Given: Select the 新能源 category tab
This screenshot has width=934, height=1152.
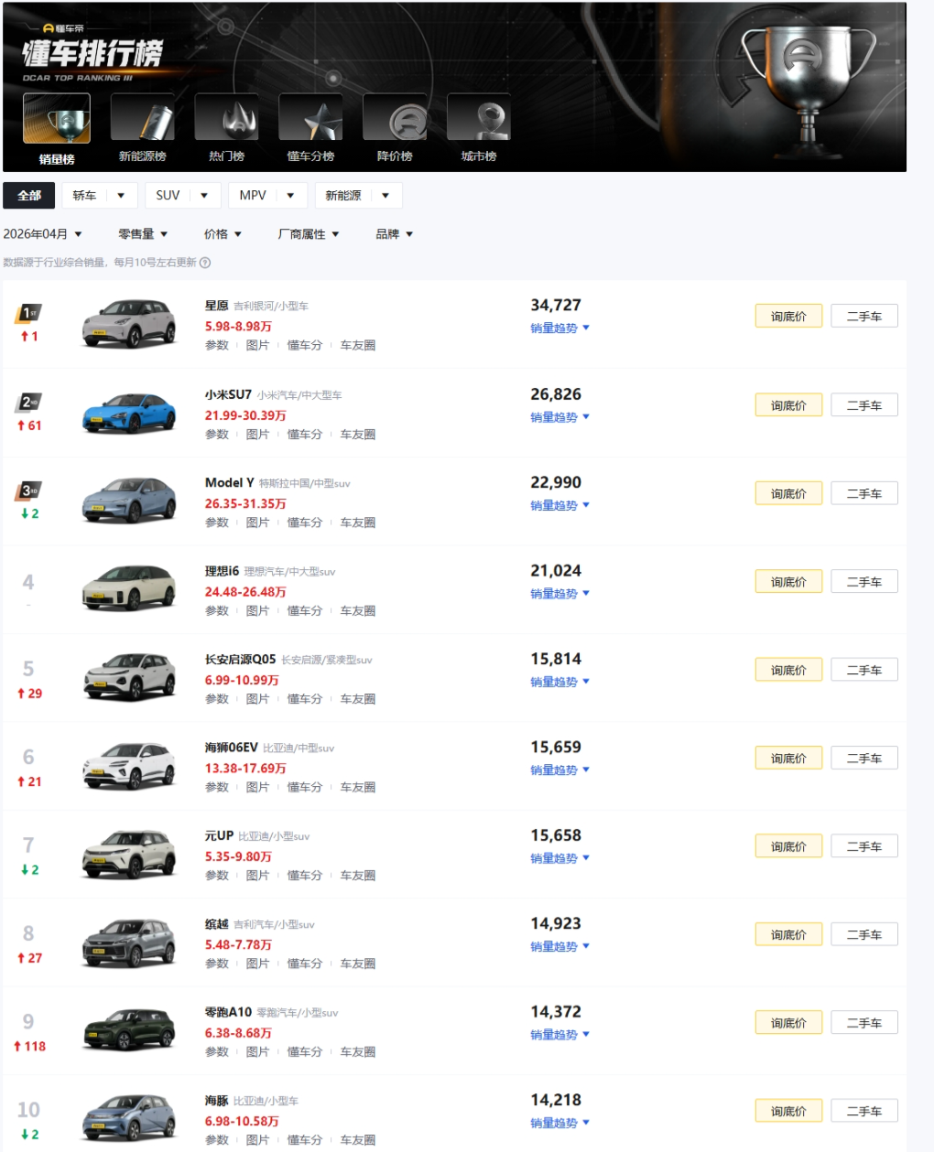Looking at the screenshot, I should (343, 196).
